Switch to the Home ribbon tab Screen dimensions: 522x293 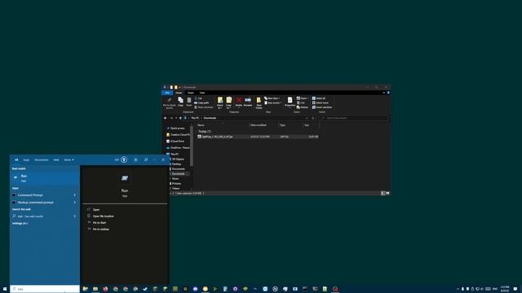179,93
